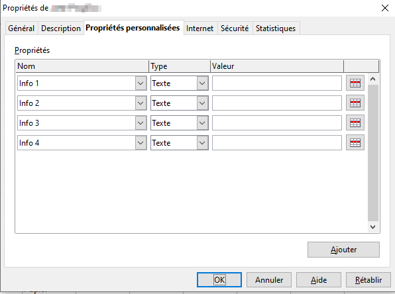Open the Type dropdown for Info 2
The image size is (395, 294).
(x=202, y=103)
